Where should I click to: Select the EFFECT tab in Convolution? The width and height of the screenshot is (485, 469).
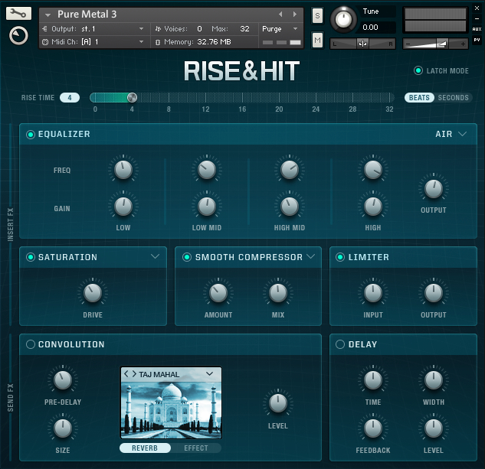(x=196, y=448)
